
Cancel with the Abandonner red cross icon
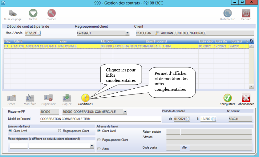(x=246, y=98)
